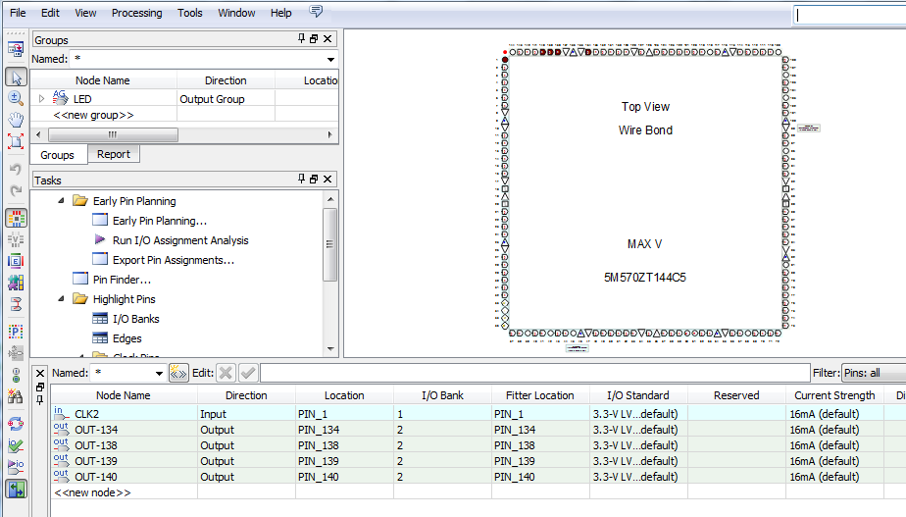The image size is (906, 517).
Task: Pin the All Pins list panel
Action: (40, 399)
